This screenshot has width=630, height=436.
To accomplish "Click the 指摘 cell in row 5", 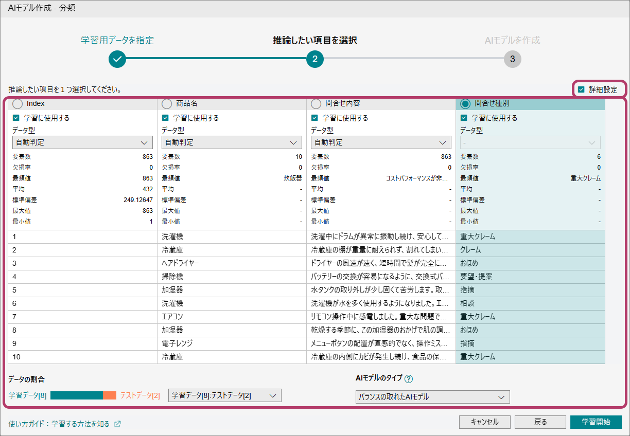I will (530, 290).
